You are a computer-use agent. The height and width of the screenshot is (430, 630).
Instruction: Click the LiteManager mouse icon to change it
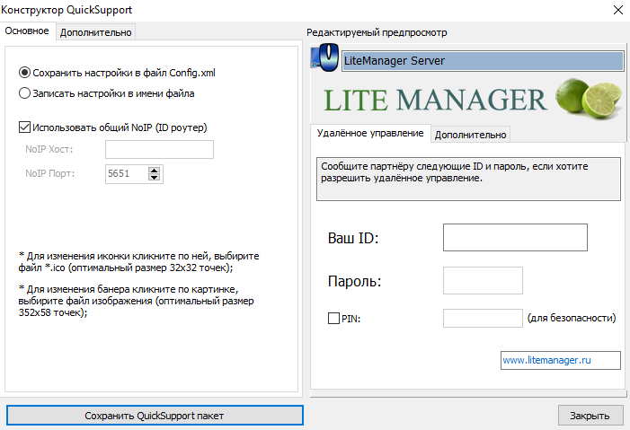coord(324,57)
